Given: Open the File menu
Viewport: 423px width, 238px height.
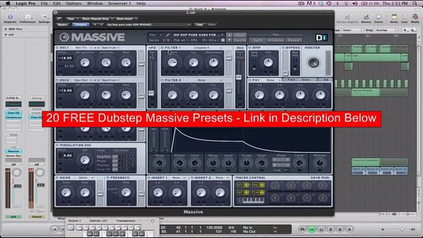Looking at the screenshot, I should tap(44, 3).
